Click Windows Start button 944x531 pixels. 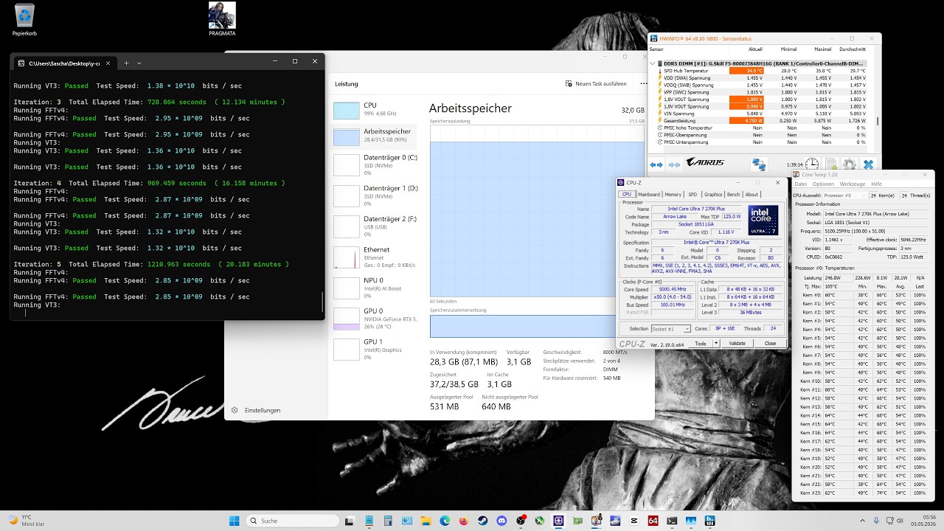[234, 521]
